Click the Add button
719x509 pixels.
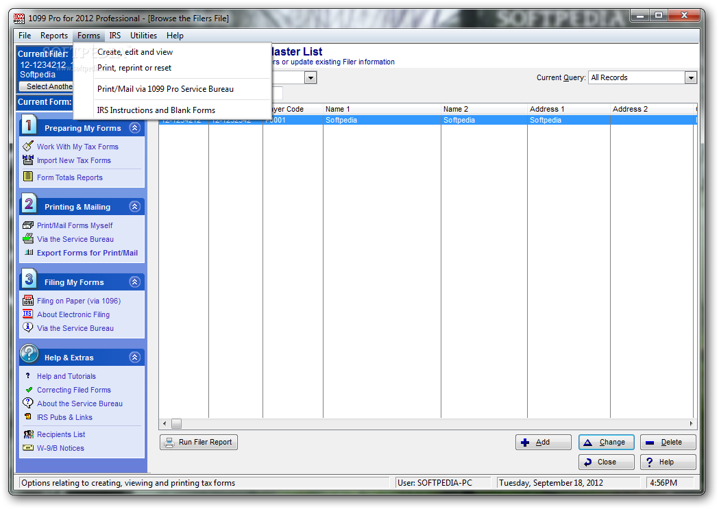click(x=544, y=442)
